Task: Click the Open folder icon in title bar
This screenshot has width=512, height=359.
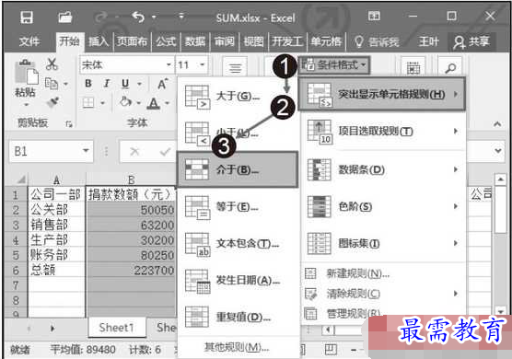Action: pos(65,17)
